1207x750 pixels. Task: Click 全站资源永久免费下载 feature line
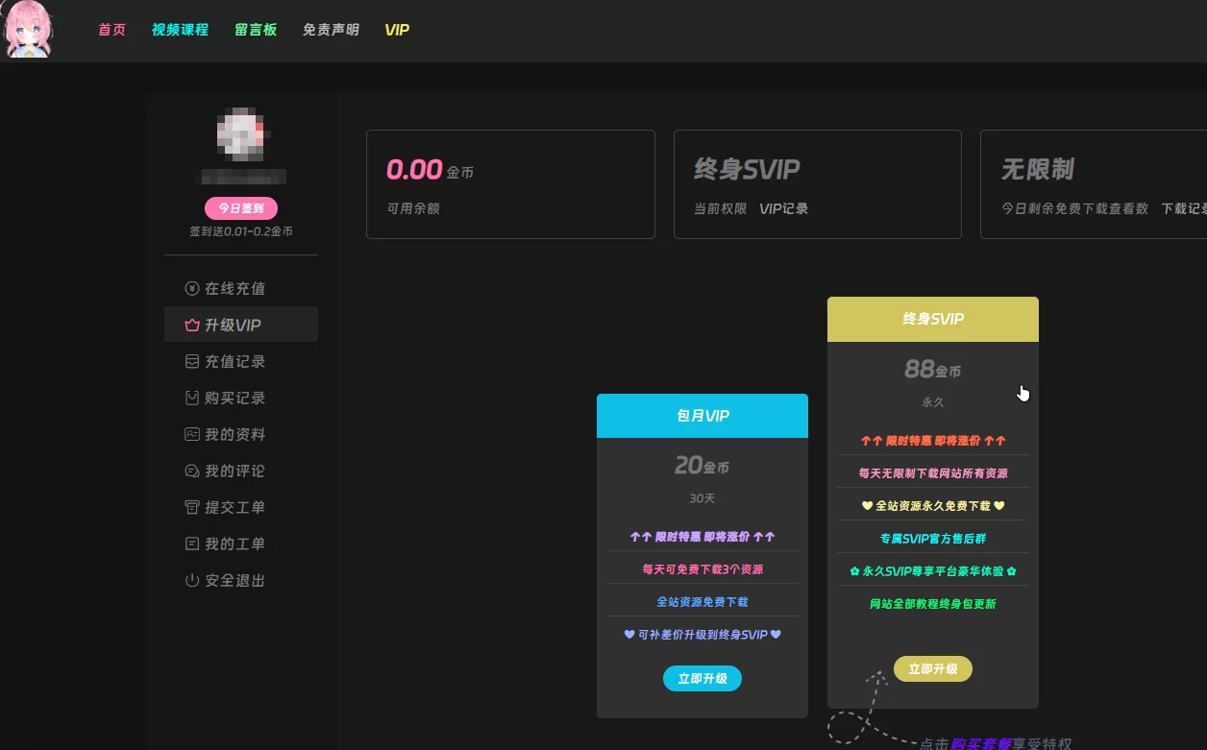tap(933, 506)
